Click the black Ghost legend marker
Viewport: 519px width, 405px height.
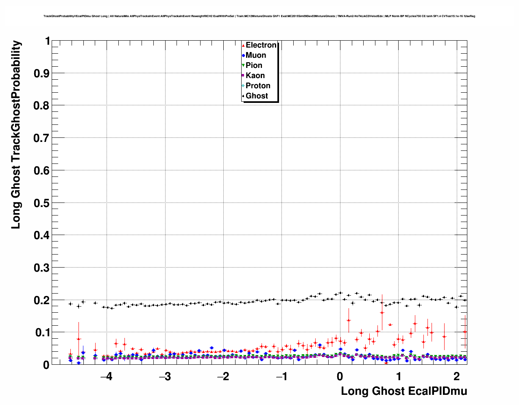[243, 96]
